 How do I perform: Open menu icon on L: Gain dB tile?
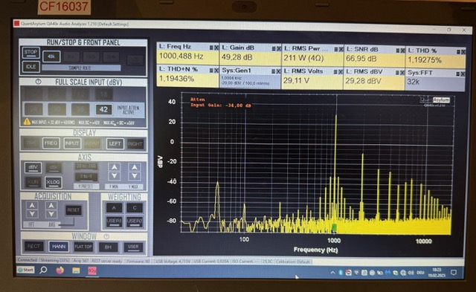click(274, 48)
